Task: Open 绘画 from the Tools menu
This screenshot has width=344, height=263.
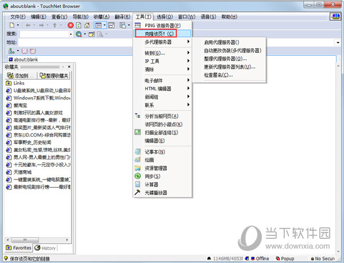Action: coord(163,160)
